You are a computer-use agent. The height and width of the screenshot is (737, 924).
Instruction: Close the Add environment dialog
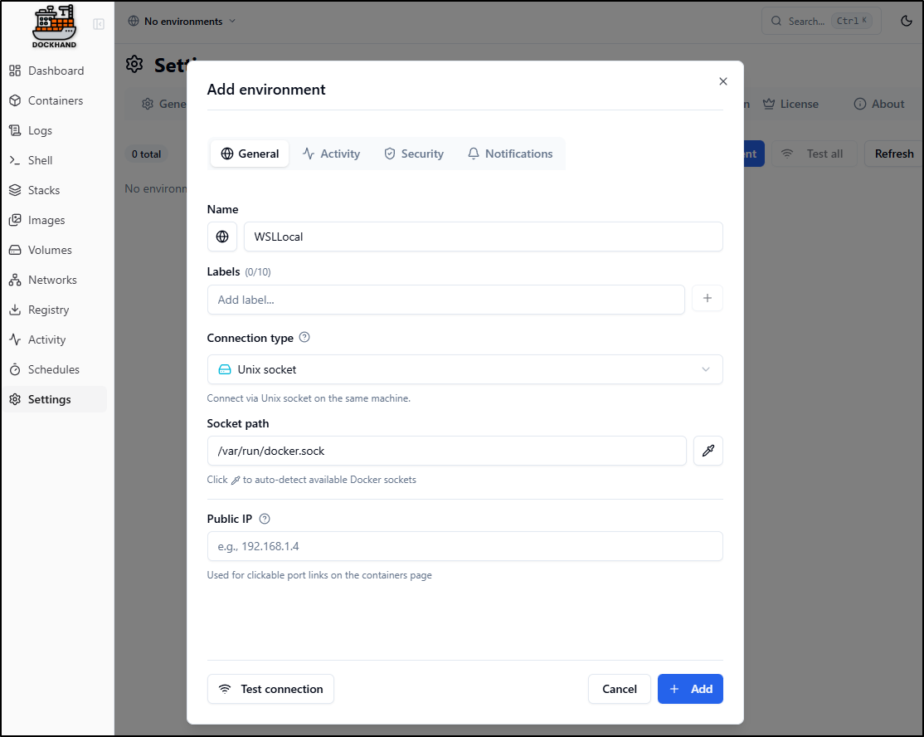[x=723, y=81]
